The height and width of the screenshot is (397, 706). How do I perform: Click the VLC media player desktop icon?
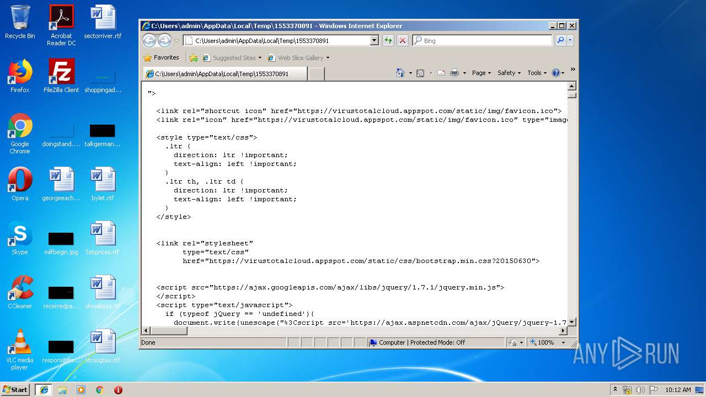(x=20, y=350)
